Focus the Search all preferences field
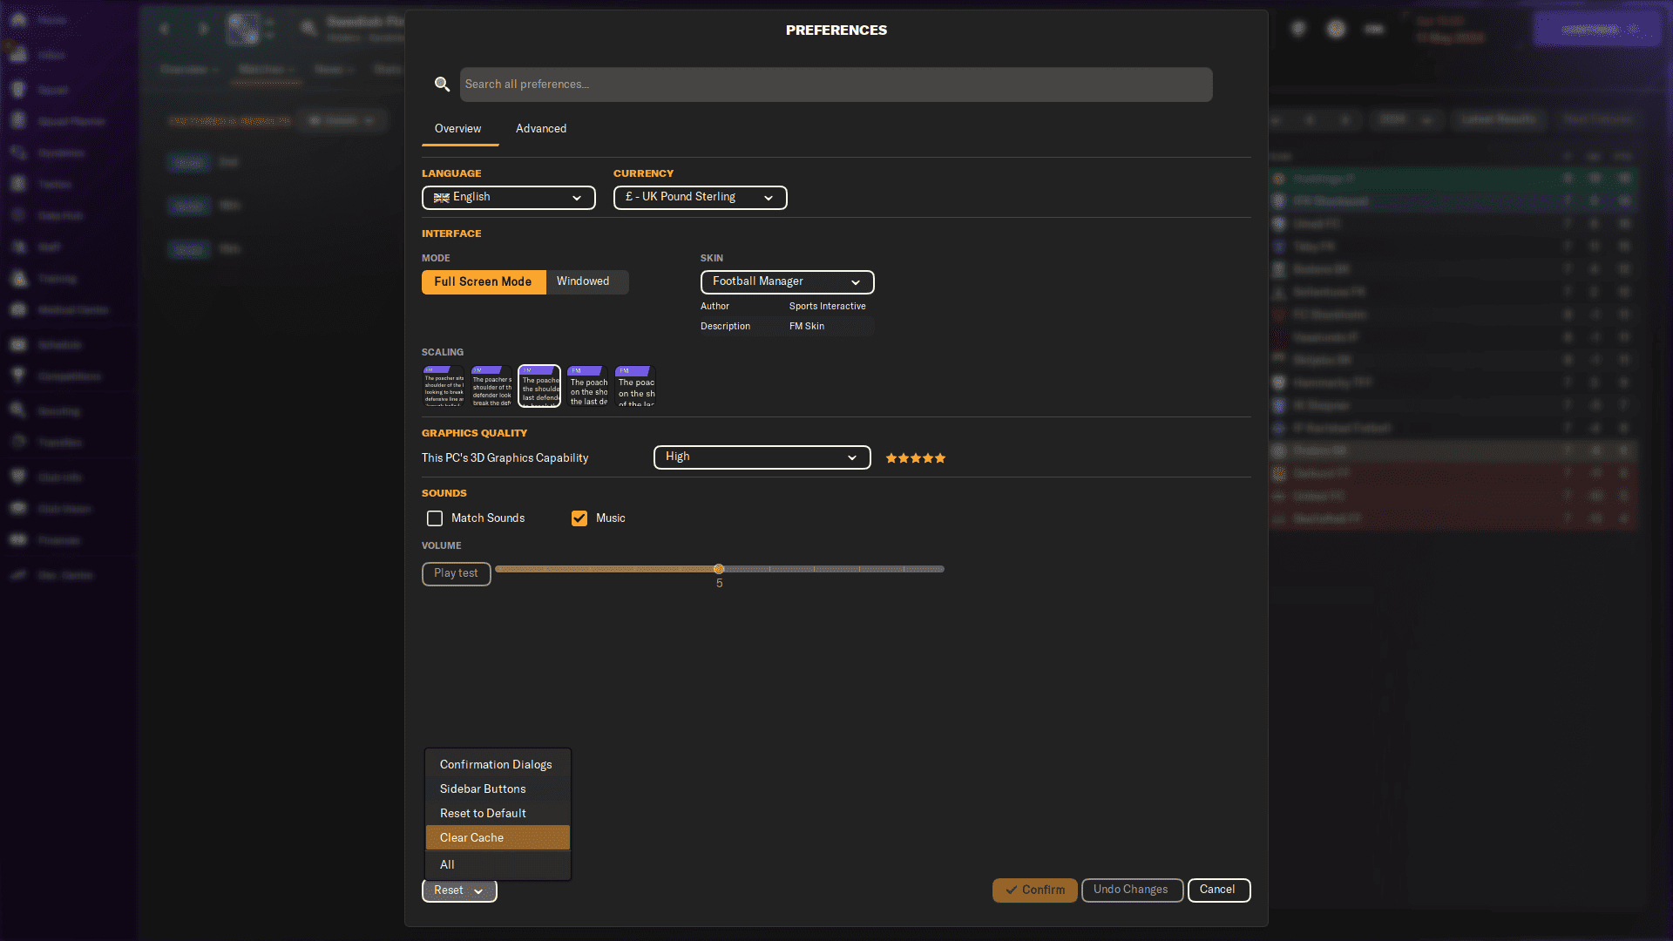The width and height of the screenshot is (1673, 941). (x=836, y=85)
